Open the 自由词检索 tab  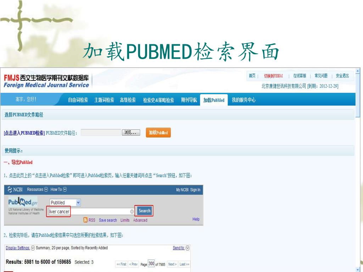tap(78, 100)
